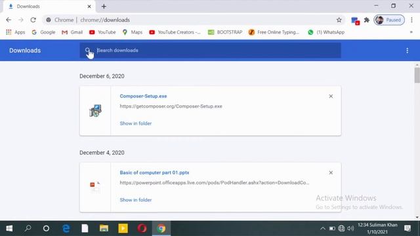The height and width of the screenshot is (236, 420).
Task: Open network globe tray icon
Action: [x=341, y=228]
